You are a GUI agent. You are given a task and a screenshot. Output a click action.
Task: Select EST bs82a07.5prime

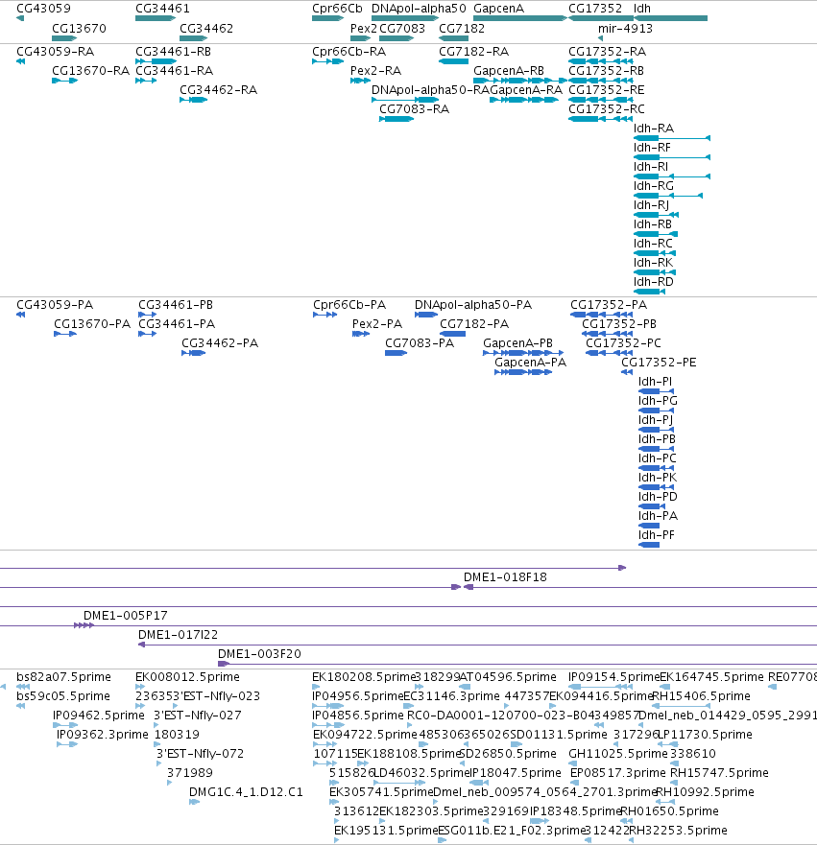[x=63, y=677]
